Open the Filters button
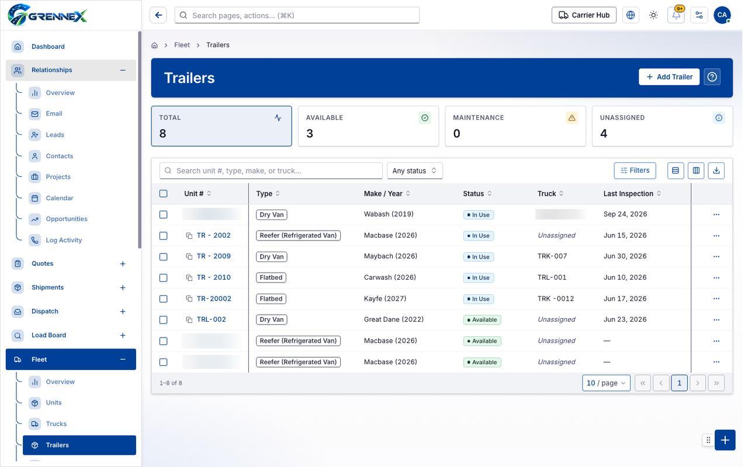 tap(635, 170)
